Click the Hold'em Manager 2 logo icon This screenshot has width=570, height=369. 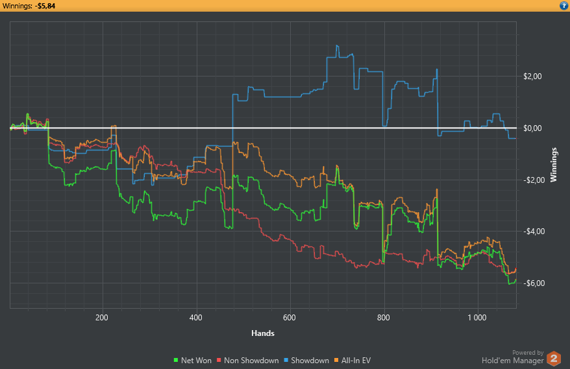[x=554, y=359]
